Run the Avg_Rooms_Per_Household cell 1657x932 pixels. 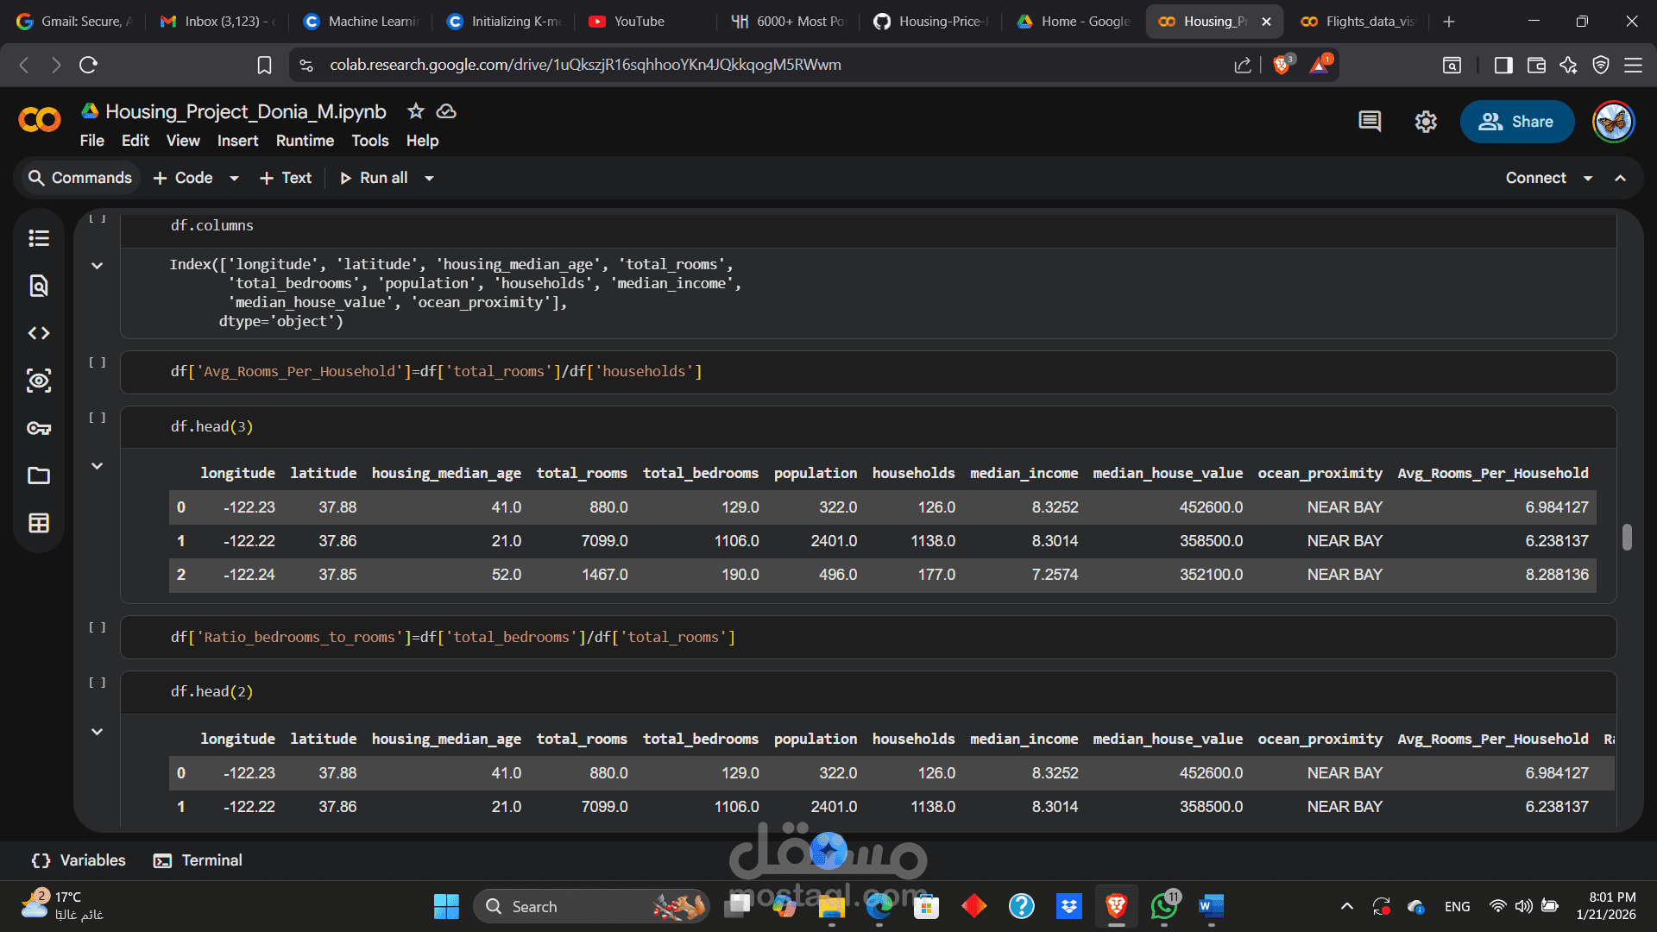click(98, 363)
